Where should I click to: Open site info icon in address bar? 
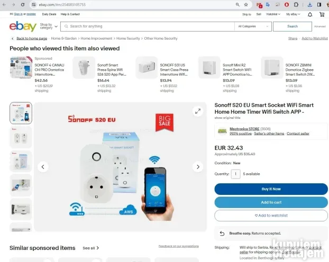pyautogui.click(x=34, y=5)
